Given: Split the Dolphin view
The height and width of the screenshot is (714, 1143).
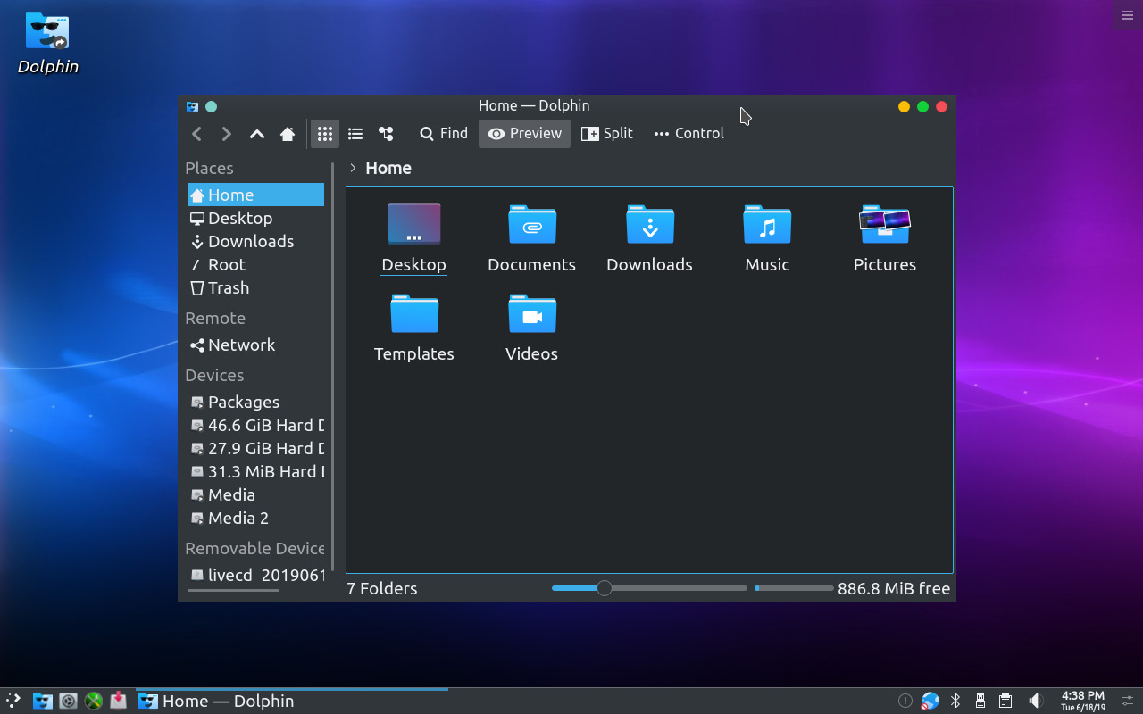Looking at the screenshot, I should (607, 134).
